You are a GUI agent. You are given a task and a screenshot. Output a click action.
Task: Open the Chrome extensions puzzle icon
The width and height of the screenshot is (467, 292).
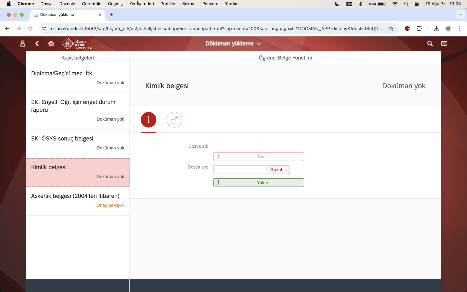tap(419, 28)
